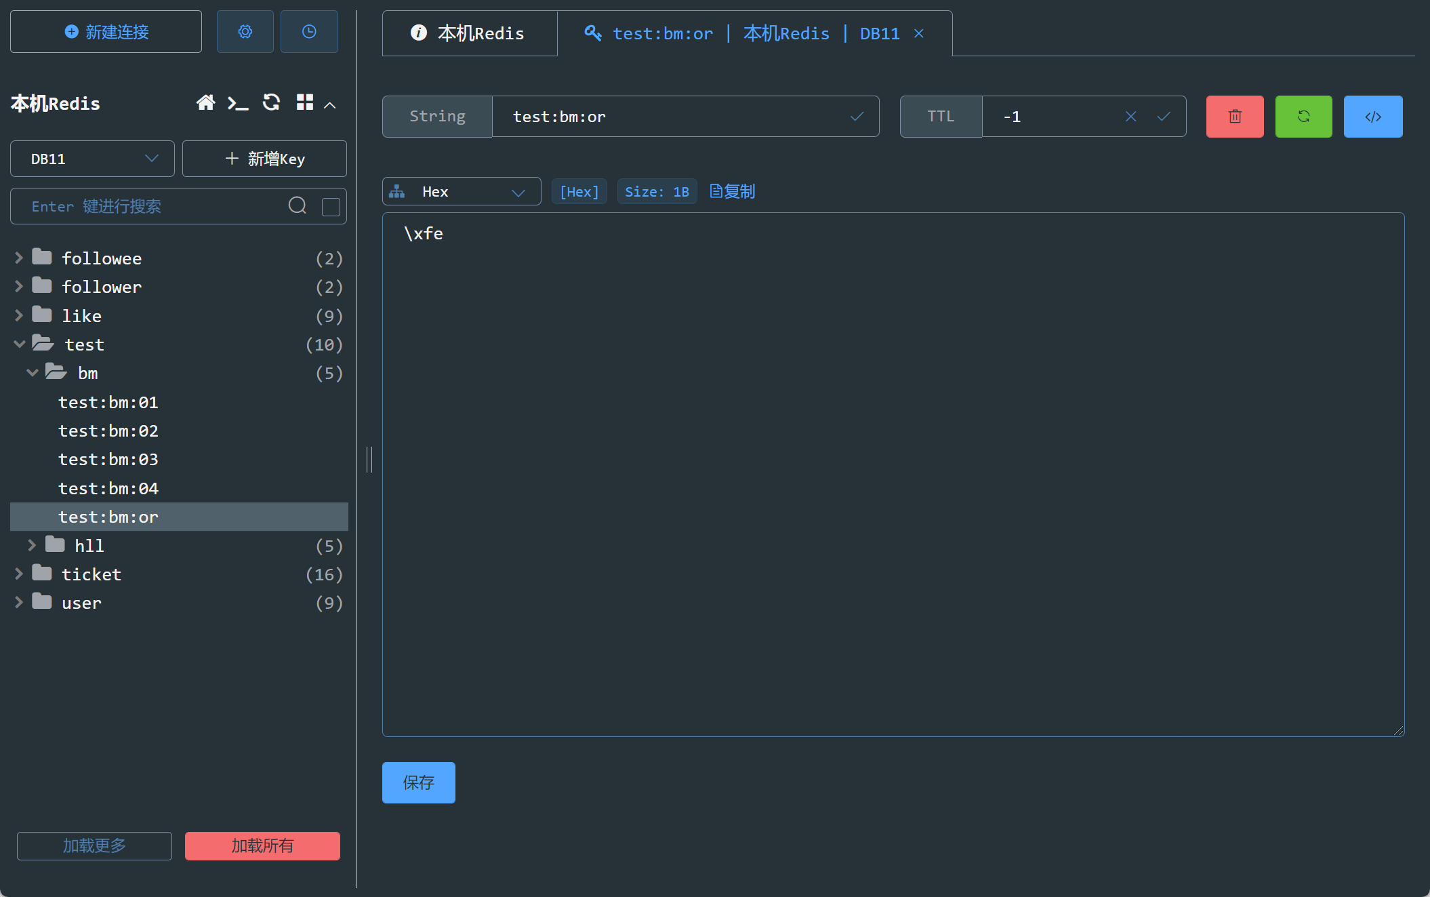Viewport: 1430px width, 897px height.
Task: Click into the \xfe value text area
Action: coord(893,475)
